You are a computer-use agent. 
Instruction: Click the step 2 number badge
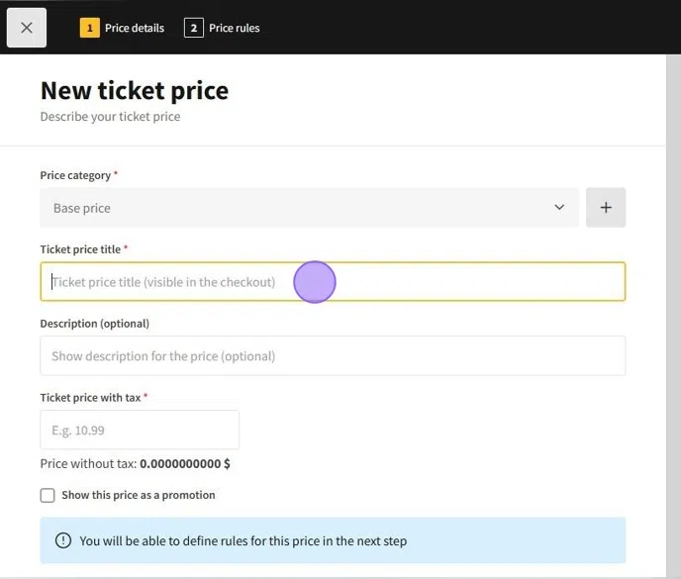click(x=193, y=28)
